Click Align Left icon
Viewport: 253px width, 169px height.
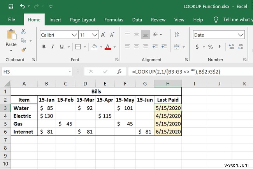pos(127,47)
